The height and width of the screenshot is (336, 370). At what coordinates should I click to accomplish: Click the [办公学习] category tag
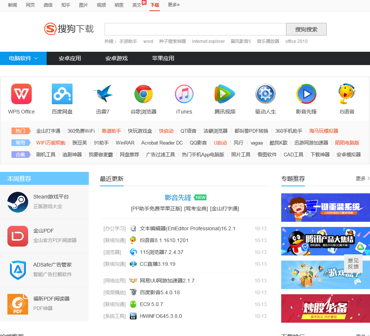click(x=114, y=228)
